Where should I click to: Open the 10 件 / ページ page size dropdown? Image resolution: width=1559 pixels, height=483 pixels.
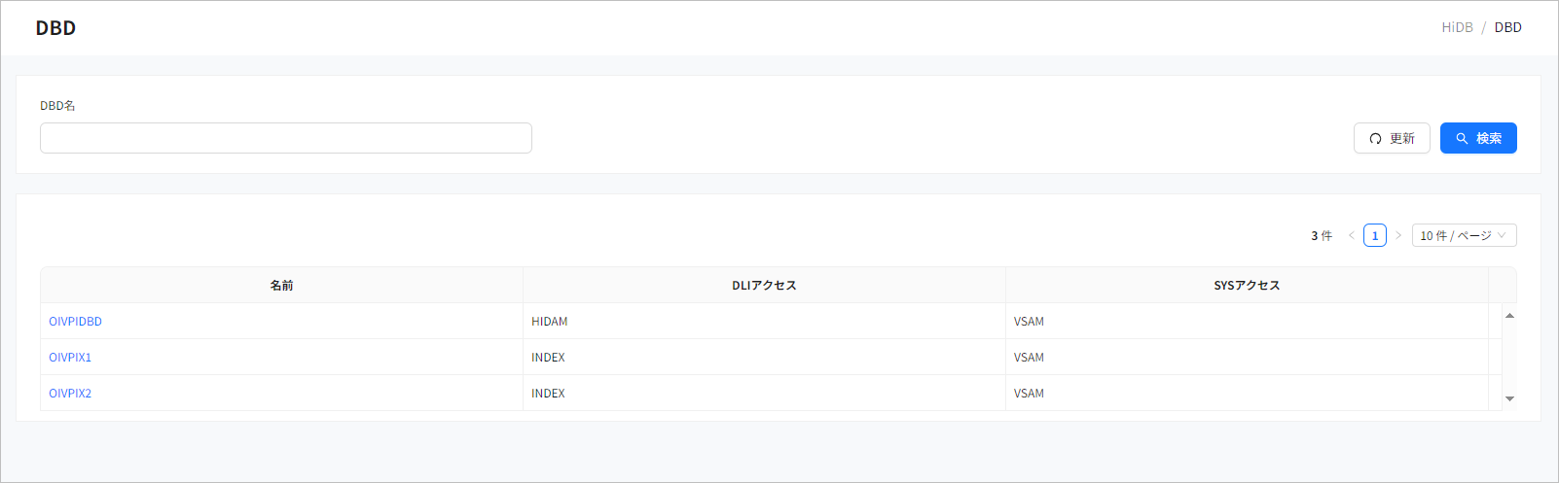(x=1464, y=235)
